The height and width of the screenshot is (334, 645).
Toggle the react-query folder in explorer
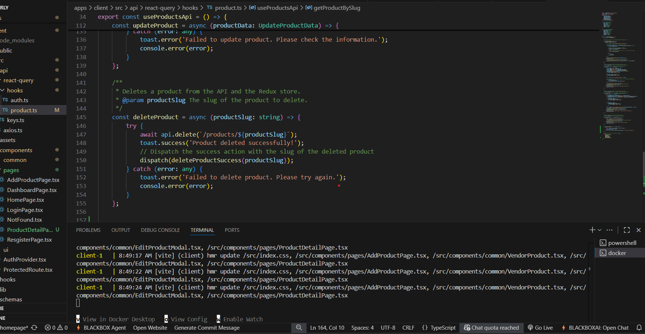click(18, 80)
